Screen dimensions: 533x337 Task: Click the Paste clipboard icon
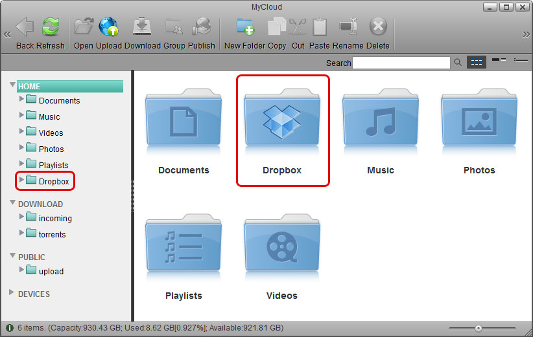319,27
